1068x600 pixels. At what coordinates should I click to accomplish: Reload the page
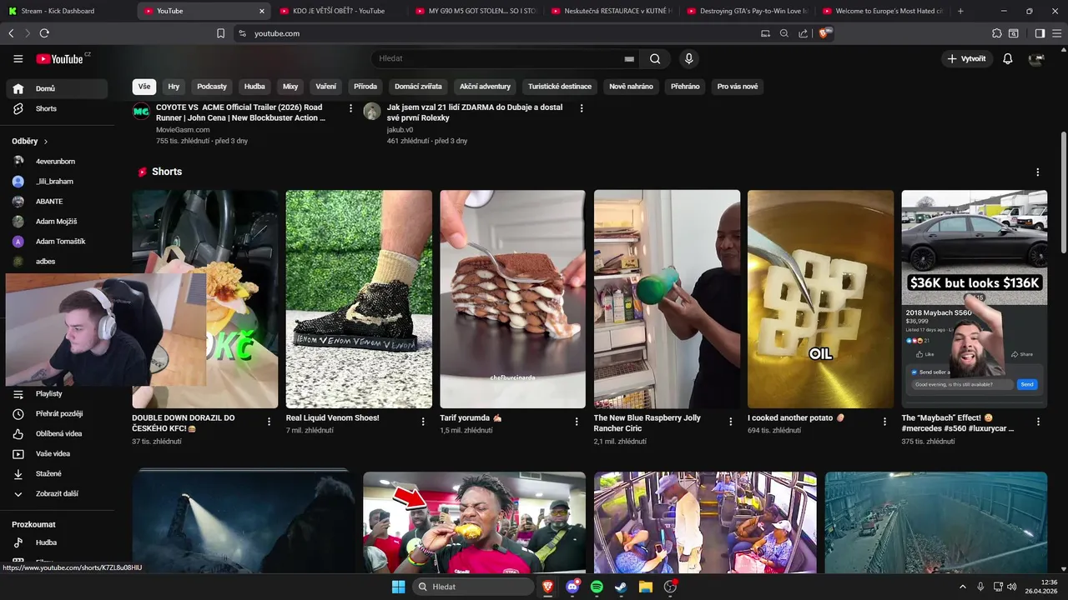tap(44, 33)
